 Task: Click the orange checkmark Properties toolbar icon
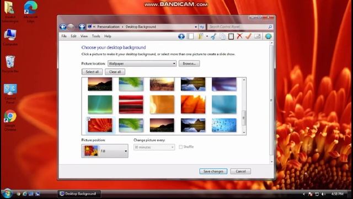point(248,36)
